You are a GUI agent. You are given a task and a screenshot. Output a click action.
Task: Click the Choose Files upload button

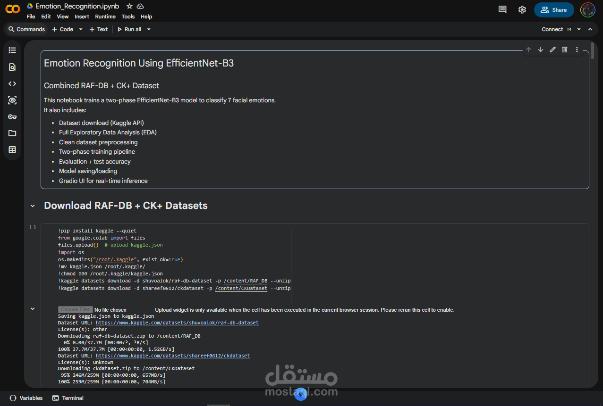click(75, 310)
